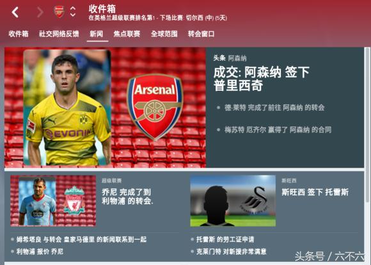Open story 乔尼 完成了到 利物浦 的转会
371x265 pixels.
pyautogui.click(x=127, y=197)
